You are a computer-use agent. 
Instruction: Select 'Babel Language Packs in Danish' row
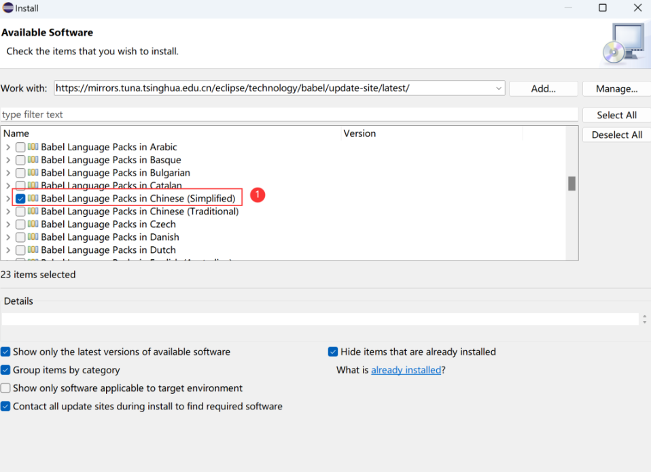click(x=110, y=237)
